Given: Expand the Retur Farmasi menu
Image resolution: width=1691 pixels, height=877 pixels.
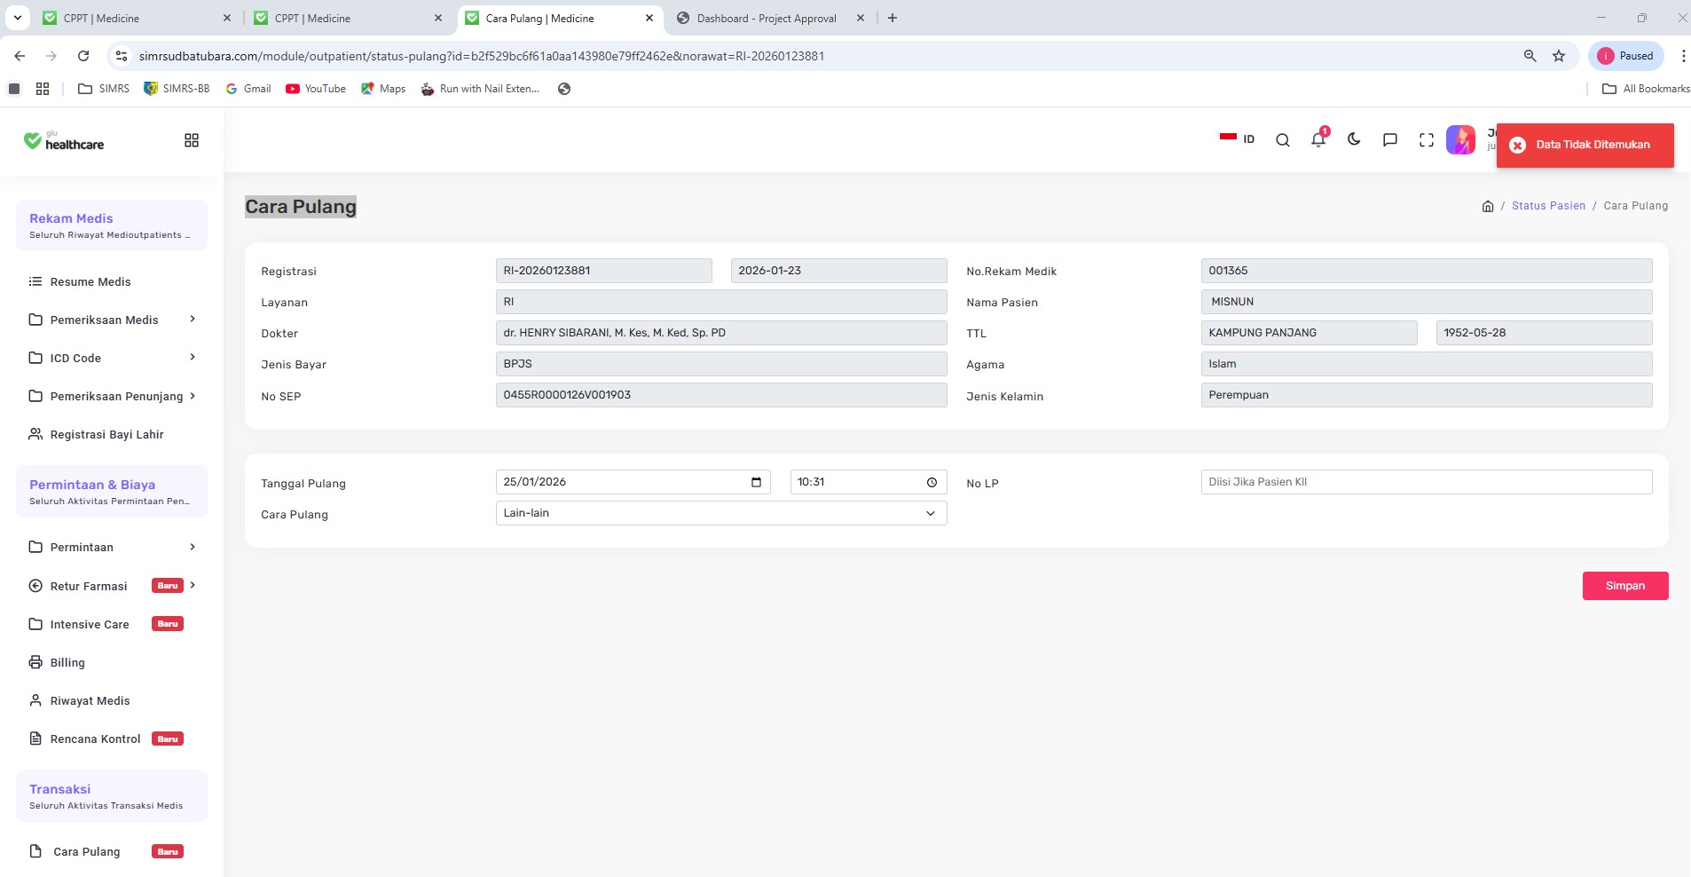Looking at the screenshot, I should point(112,586).
